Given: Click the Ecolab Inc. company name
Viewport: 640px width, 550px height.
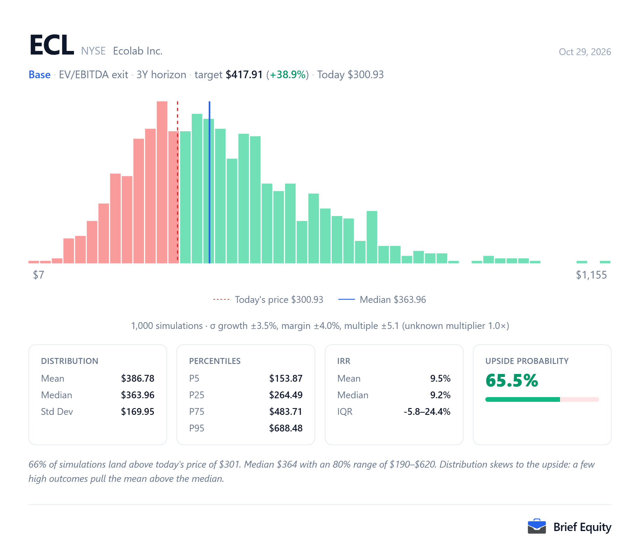Looking at the screenshot, I should (x=138, y=51).
